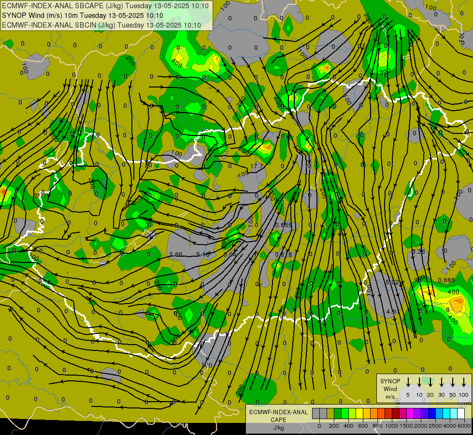This screenshot has width=473, height=435.
Task: Click the 'J/kg' unit label in legend
Action: 278,428
